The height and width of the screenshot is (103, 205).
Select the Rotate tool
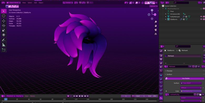[x=4, y=26]
